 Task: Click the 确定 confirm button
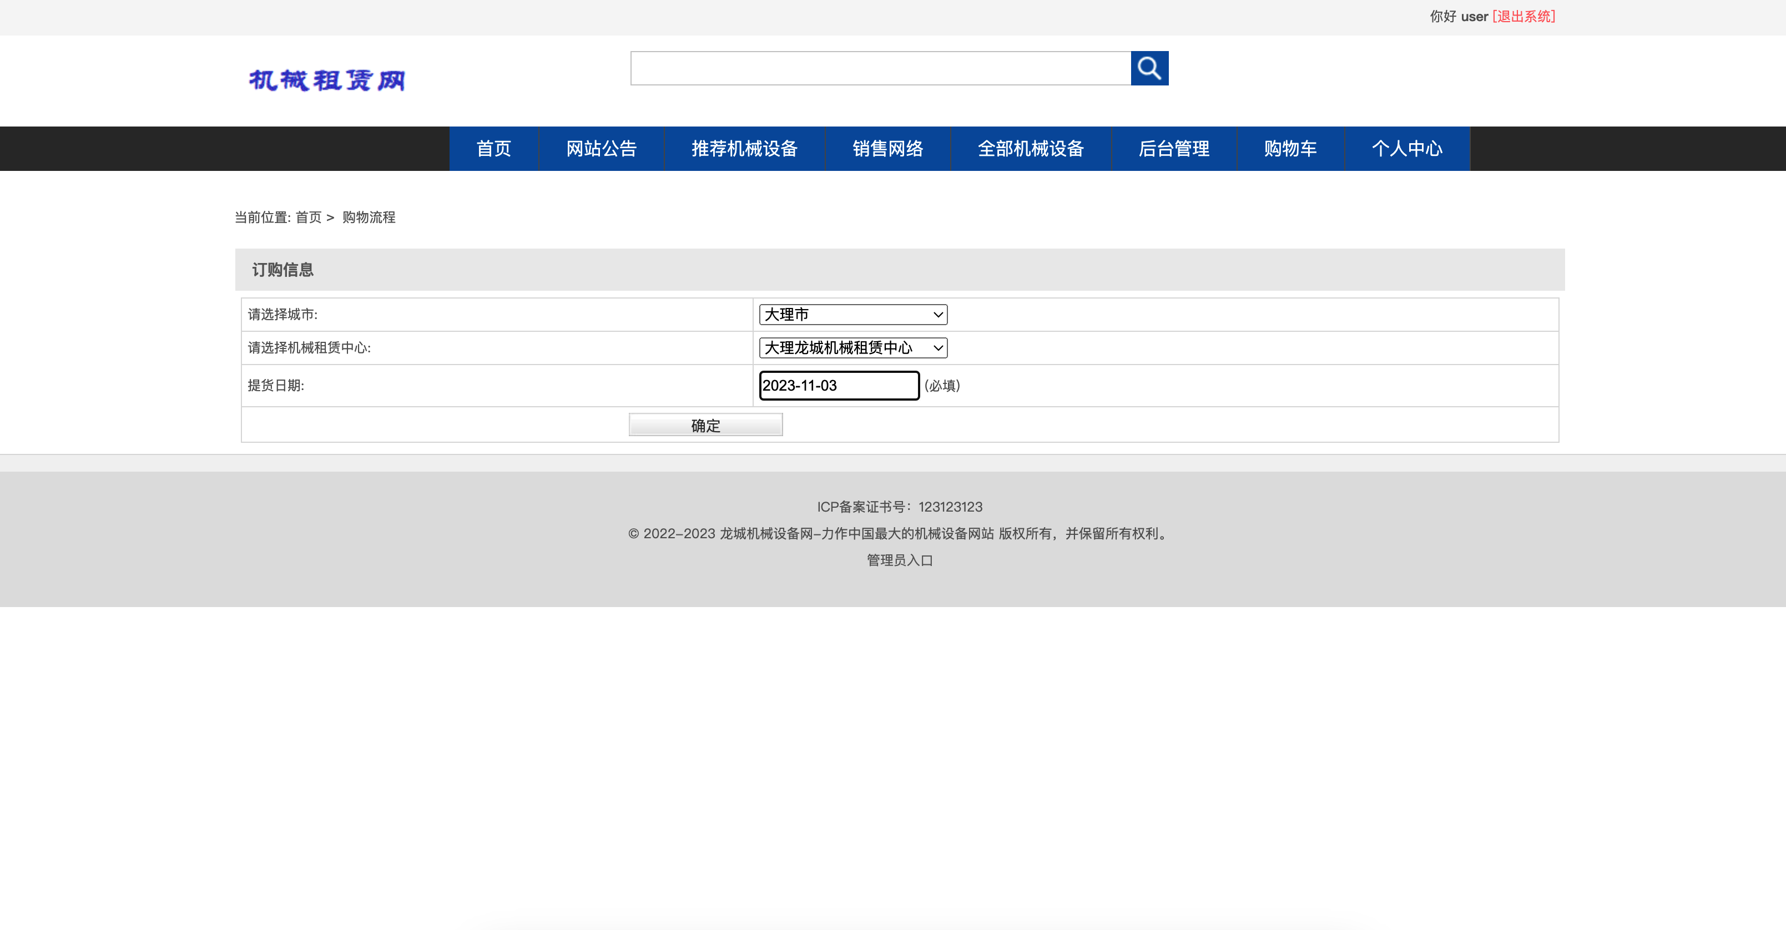pos(705,424)
